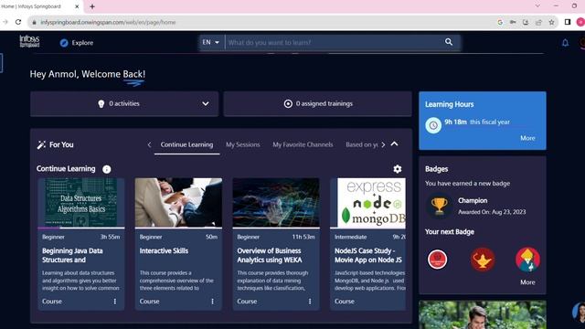Click the assigned trainings target icon

pos(288,103)
